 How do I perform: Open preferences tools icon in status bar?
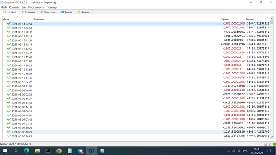(270, 144)
